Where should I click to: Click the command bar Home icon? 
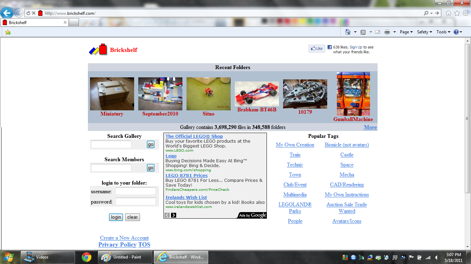pyautogui.click(x=348, y=32)
